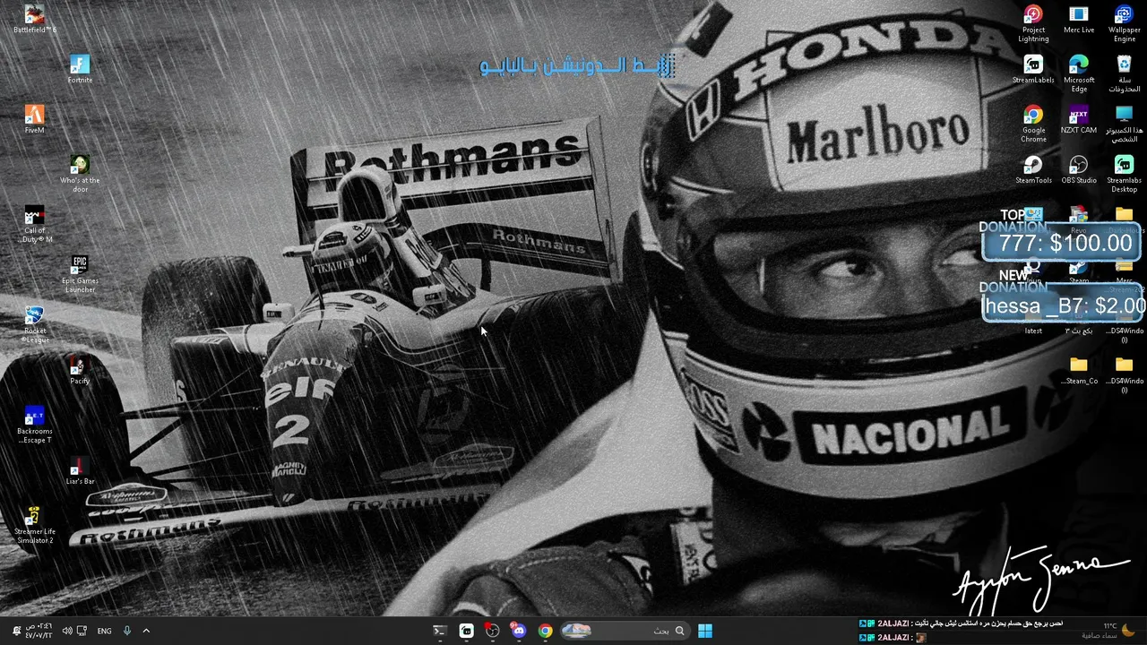This screenshot has height=645, width=1147.
Task: Open Discord from the taskbar
Action: pyautogui.click(x=519, y=631)
